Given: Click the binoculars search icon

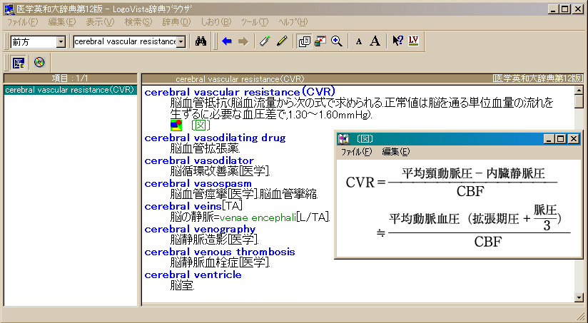Looking at the screenshot, I should [x=201, y=41].
